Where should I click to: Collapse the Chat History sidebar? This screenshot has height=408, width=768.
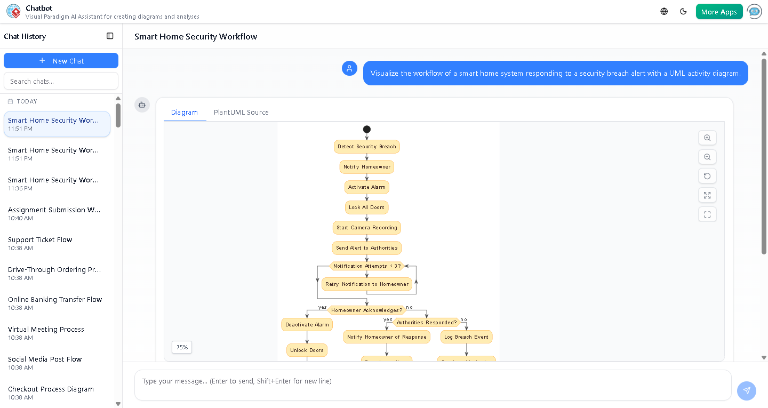[x=110, y=36]
